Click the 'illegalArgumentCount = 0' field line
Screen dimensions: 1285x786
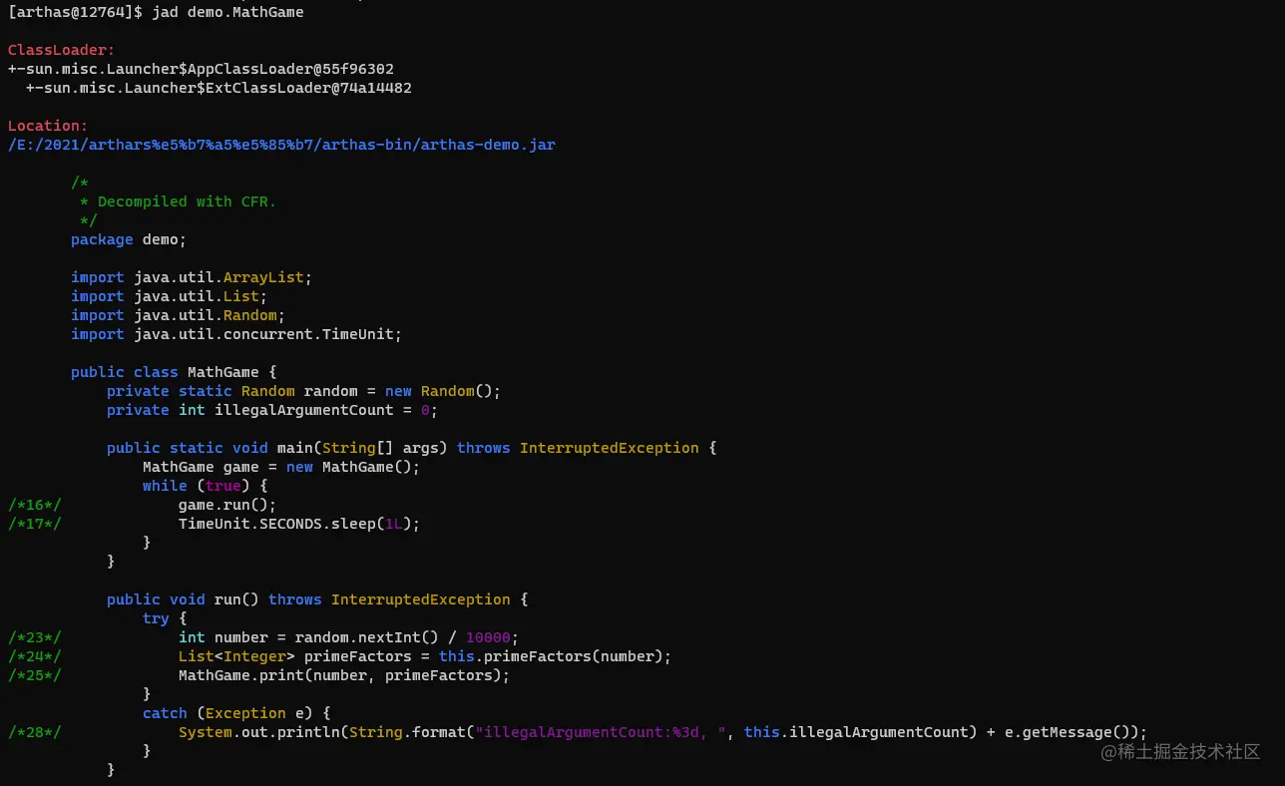pos(272,410)
